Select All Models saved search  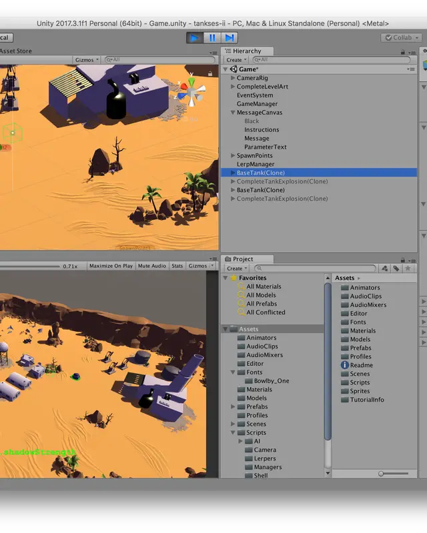coord(261,295)
